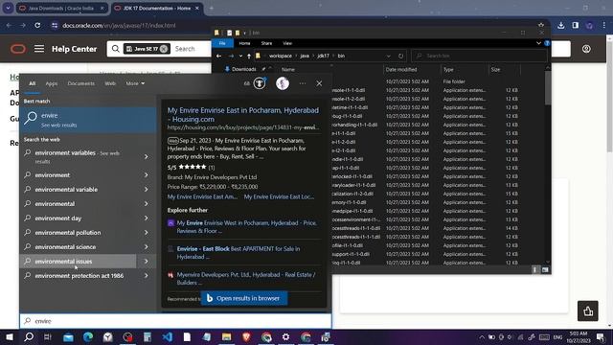Expand environment suggestion arrow
The image size is (613, 345).
(146, 174)
